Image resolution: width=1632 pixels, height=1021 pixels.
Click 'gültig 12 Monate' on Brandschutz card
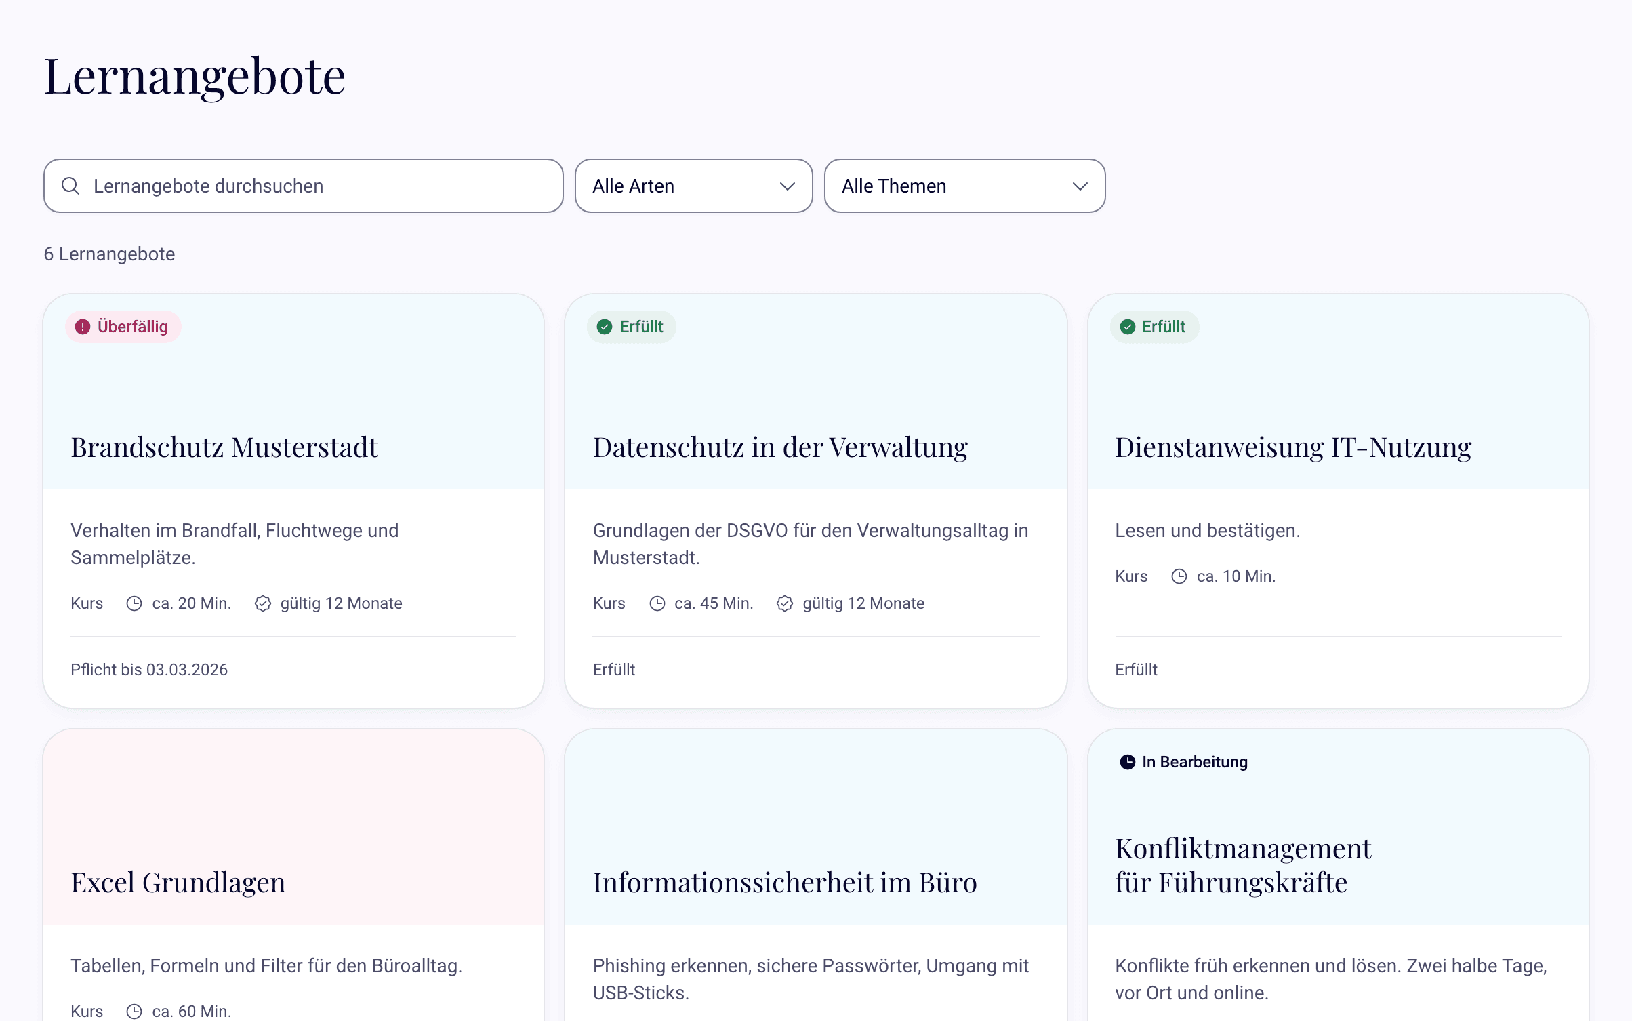pyautogui.click(x=342, y=603)
